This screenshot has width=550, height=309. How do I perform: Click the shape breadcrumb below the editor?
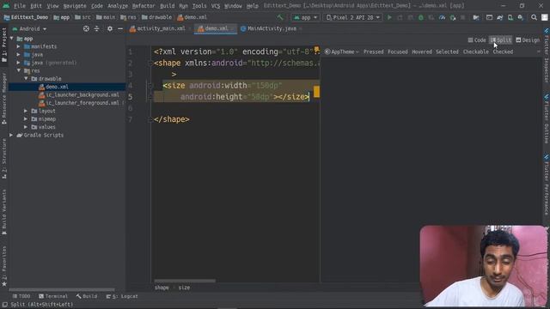click(162, 288)
